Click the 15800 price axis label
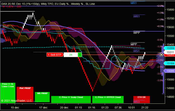175x111 pixels. (170, 10)
